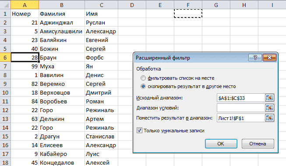The image size is (286, 166).
Task: Click the cell with 'Воробьев'
Action: [x=62, y=101]
